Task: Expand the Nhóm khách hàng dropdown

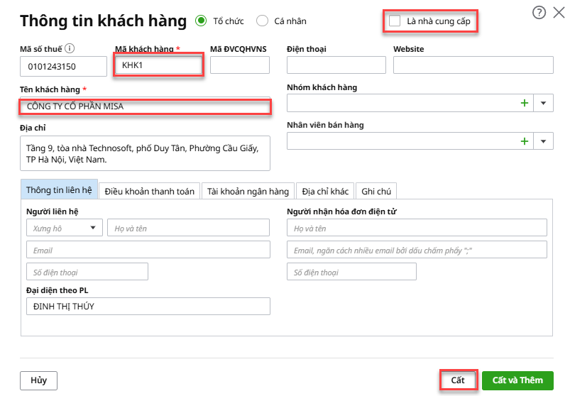Action: click(544, 103)
